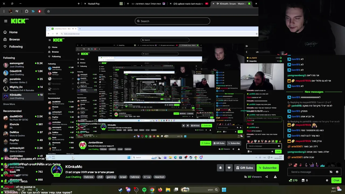Click the Kick logo
Viewport: 345px width, 194px height.
point(20,21)
